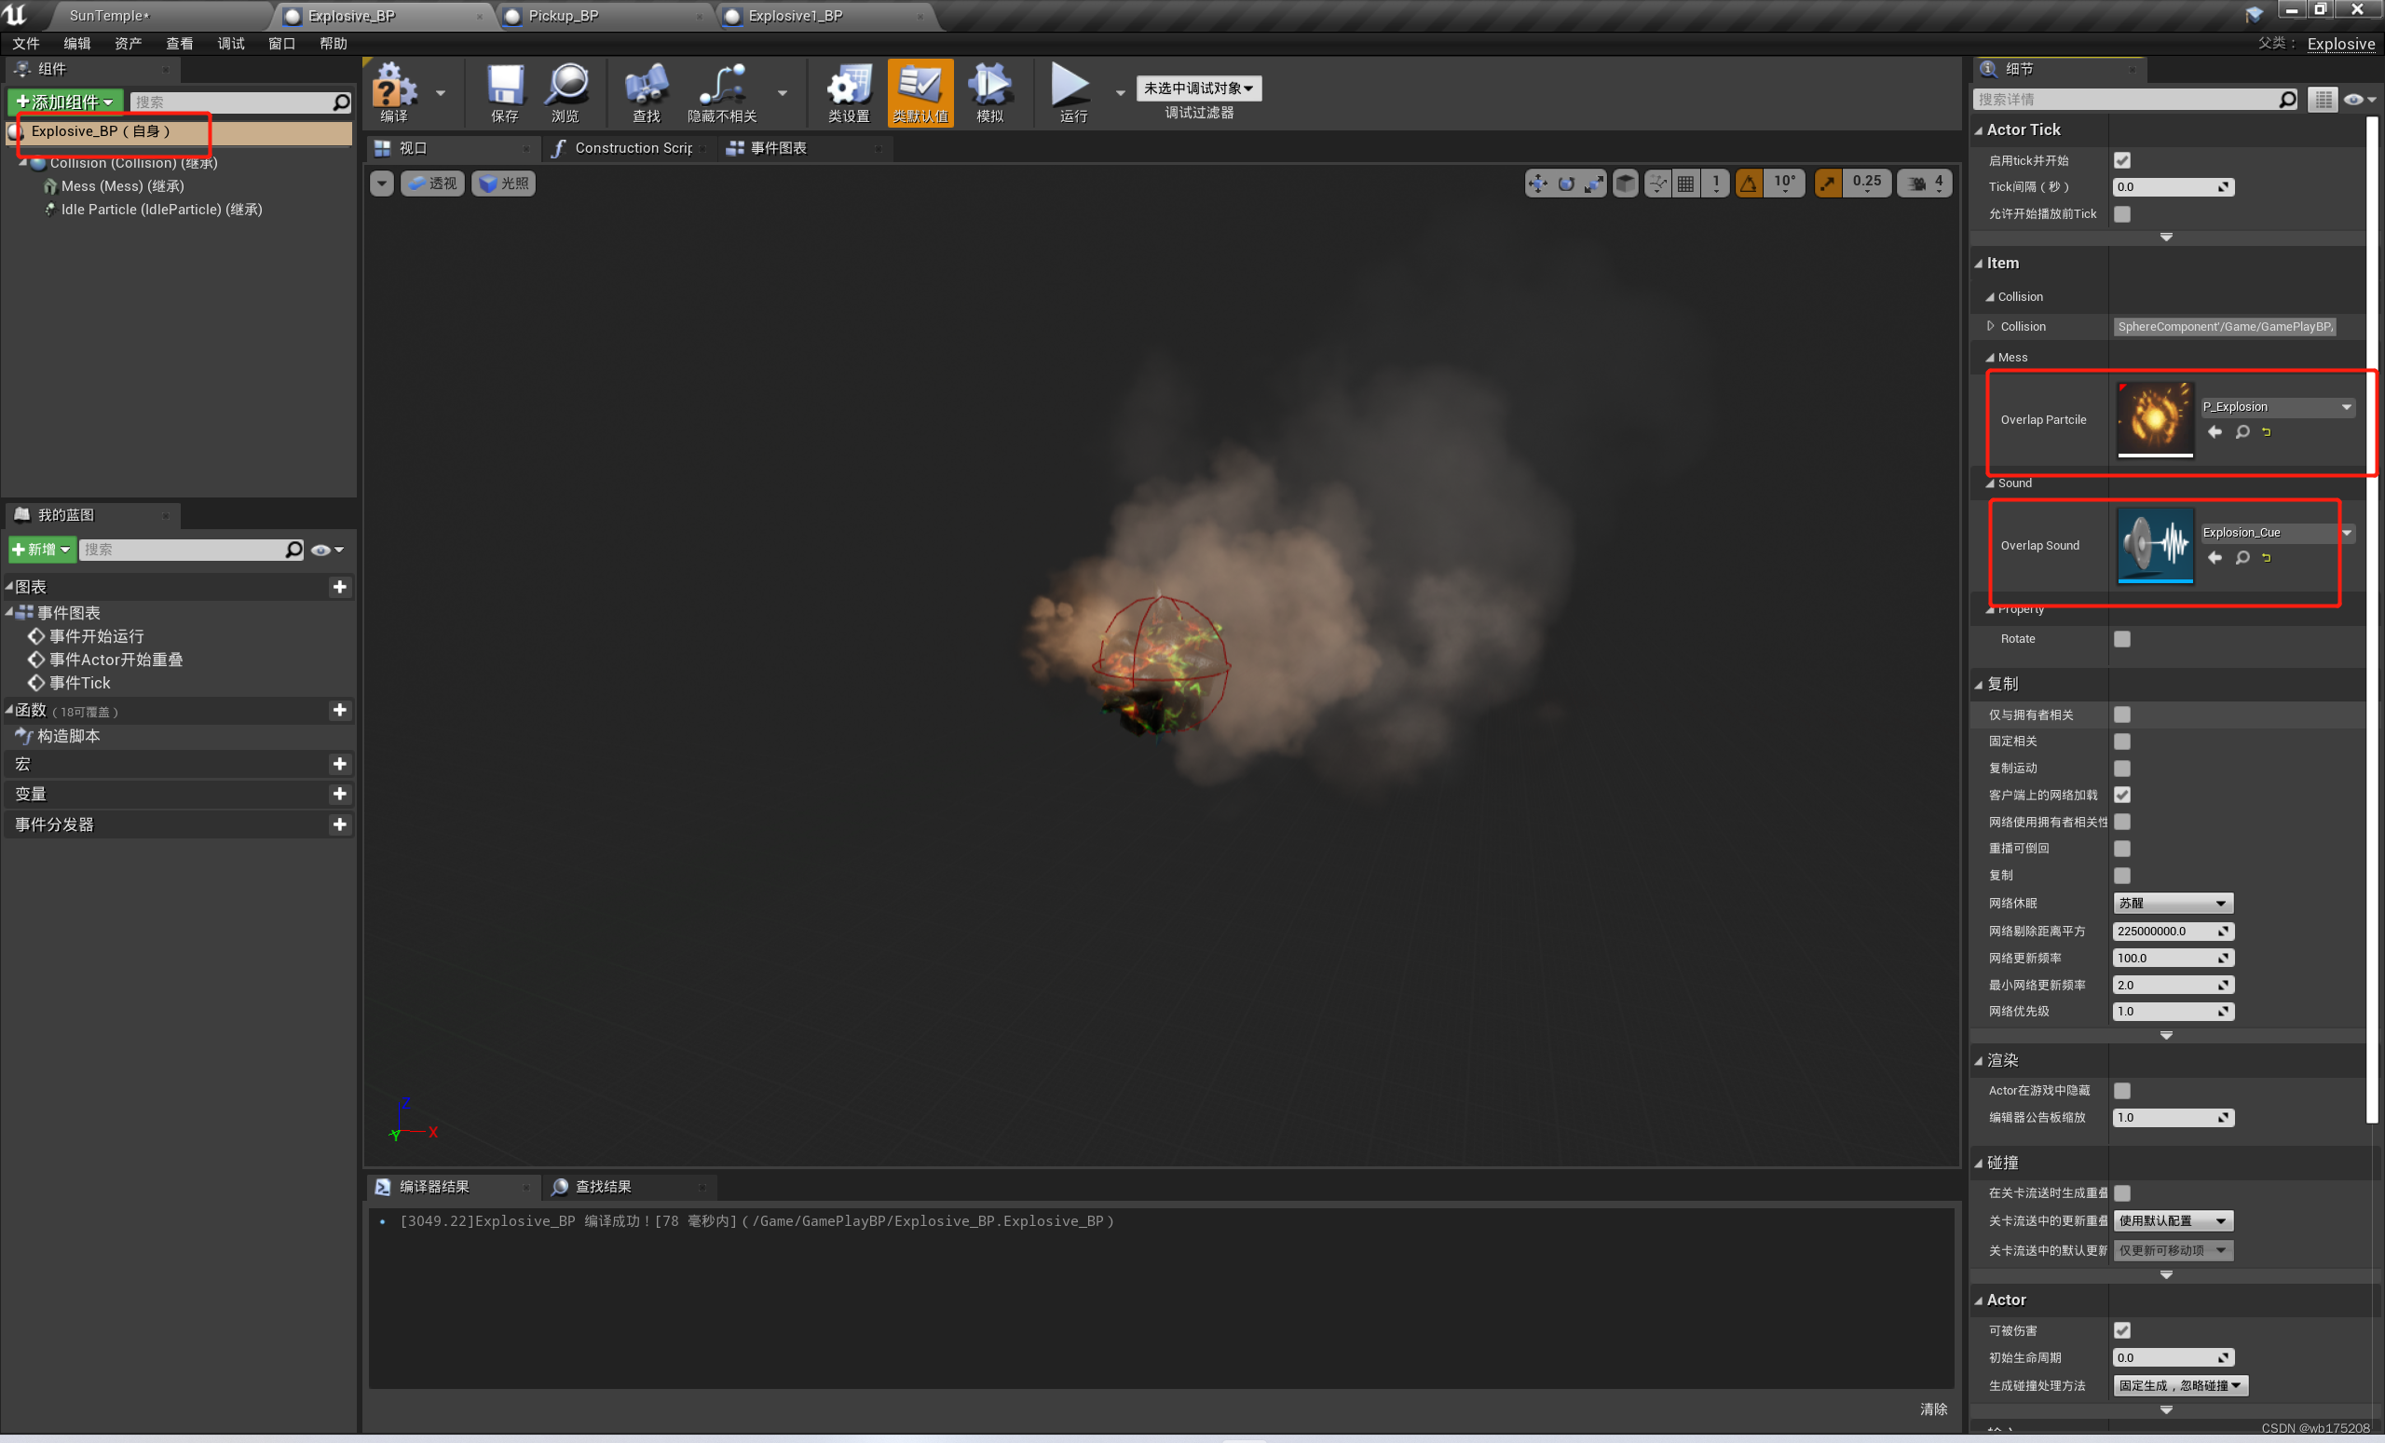
Task: Toggle grid snapping icon in viewport
Action: 1685,183
